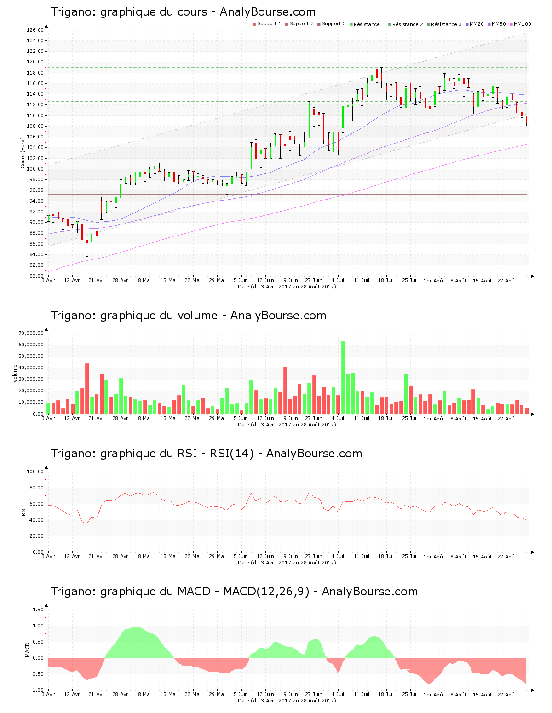Click the tallest red volume bar near 19 Juin
Image resolution: width=552 pixels, height=713 pixels.
pyautogui.click(x=285, y=390)
